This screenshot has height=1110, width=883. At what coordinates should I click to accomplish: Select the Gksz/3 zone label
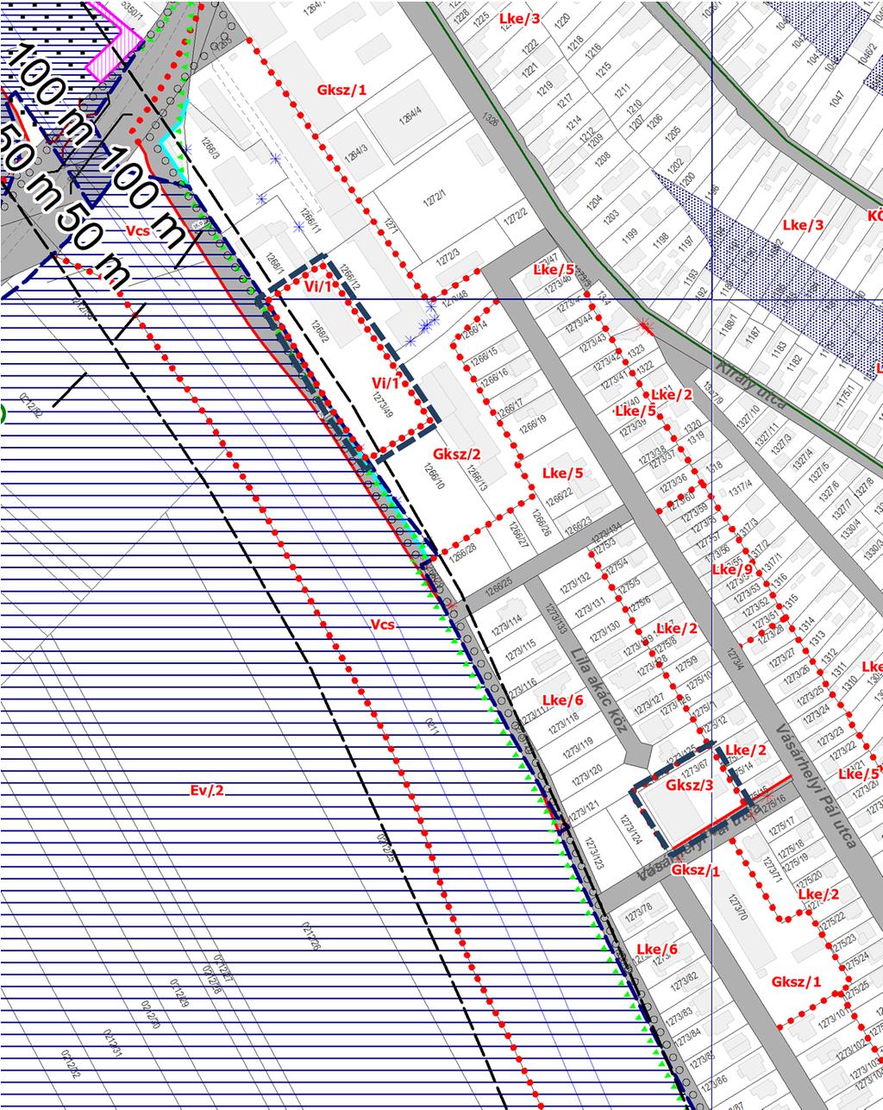click(x=690, y=785)
